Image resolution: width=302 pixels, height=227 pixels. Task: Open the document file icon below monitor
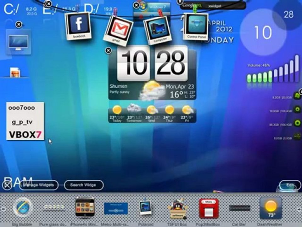point(15,73)
